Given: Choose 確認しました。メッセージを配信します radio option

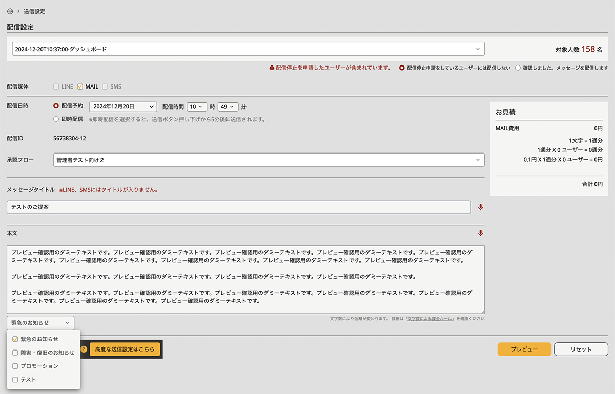Looking at the screenshot, I should coord(518,68).
